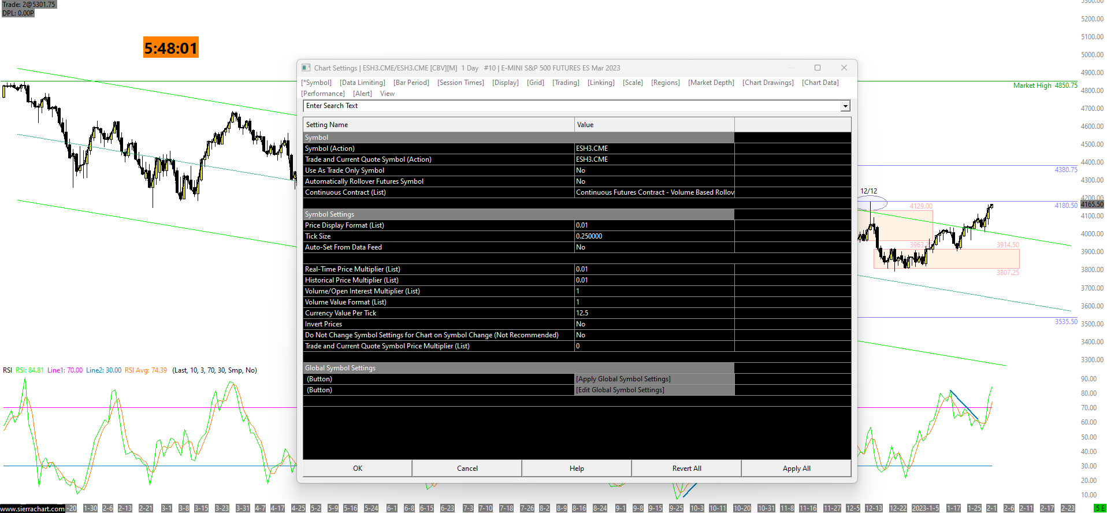Click the Setting Name column header
Image resolution: width=1107 pixels, height=513 pixels.
click(x=439, y=125)
